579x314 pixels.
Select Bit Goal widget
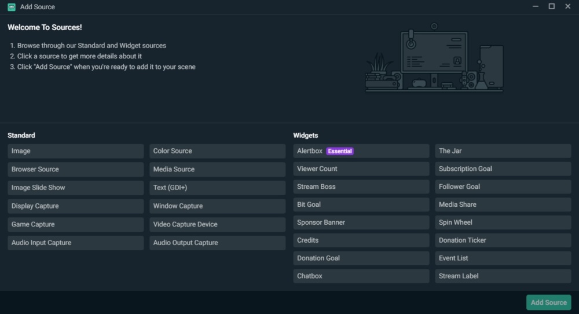[x=361, y=205]
